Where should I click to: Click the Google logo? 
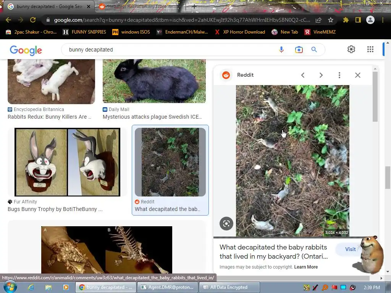coord(26,50)
